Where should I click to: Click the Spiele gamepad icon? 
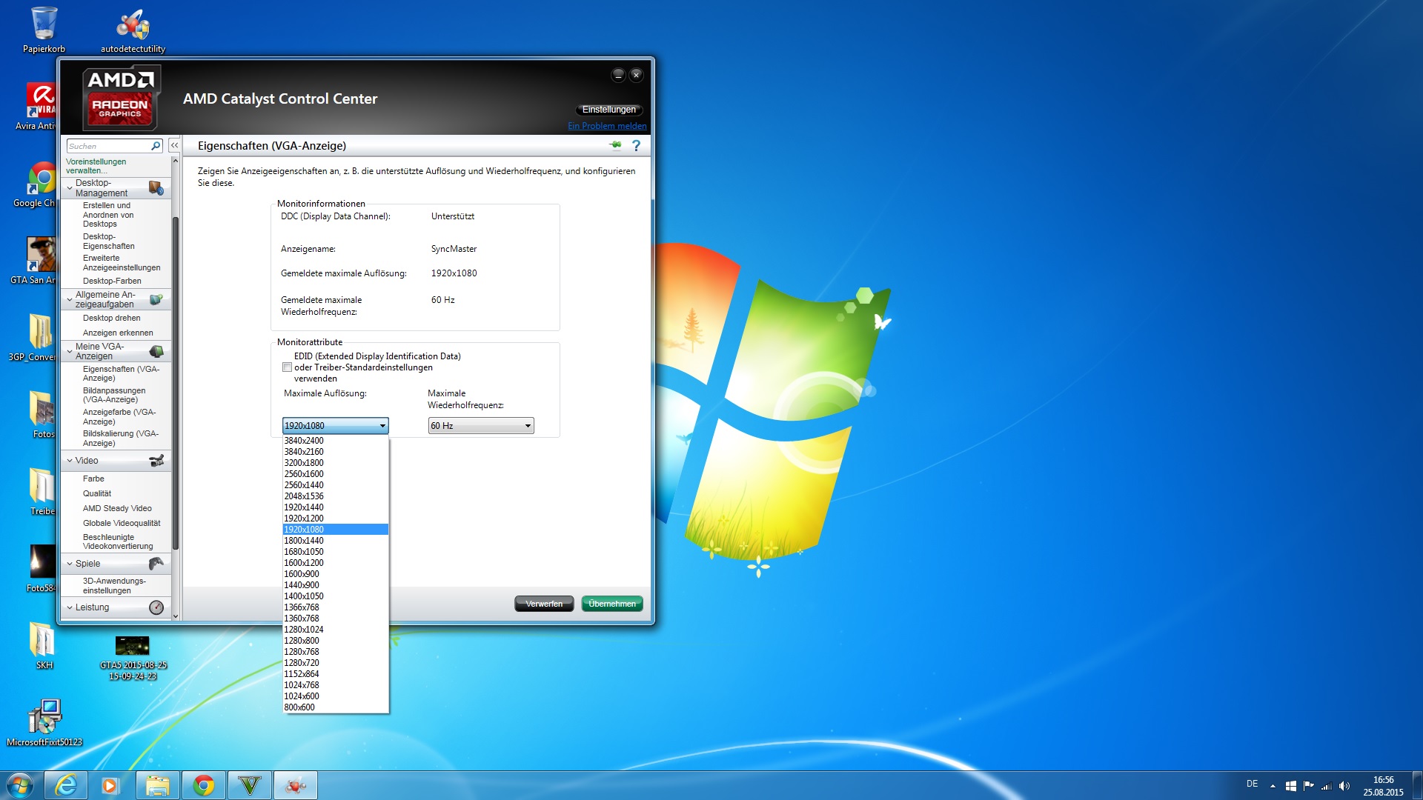coord(156,564)
